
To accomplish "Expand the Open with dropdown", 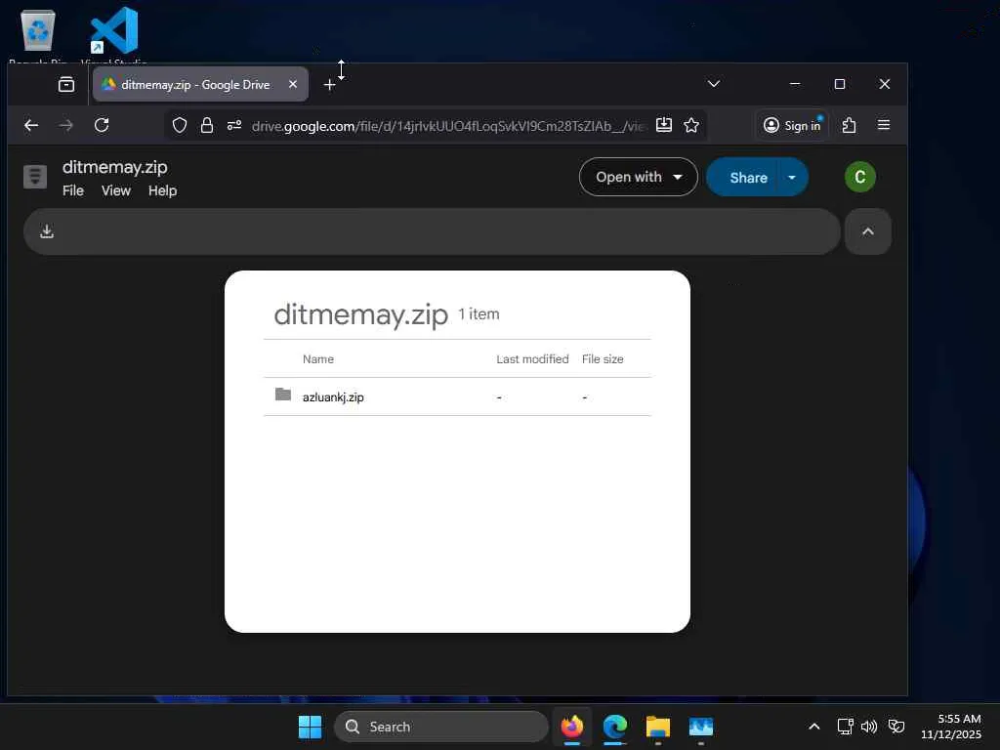I will point(639,177).
